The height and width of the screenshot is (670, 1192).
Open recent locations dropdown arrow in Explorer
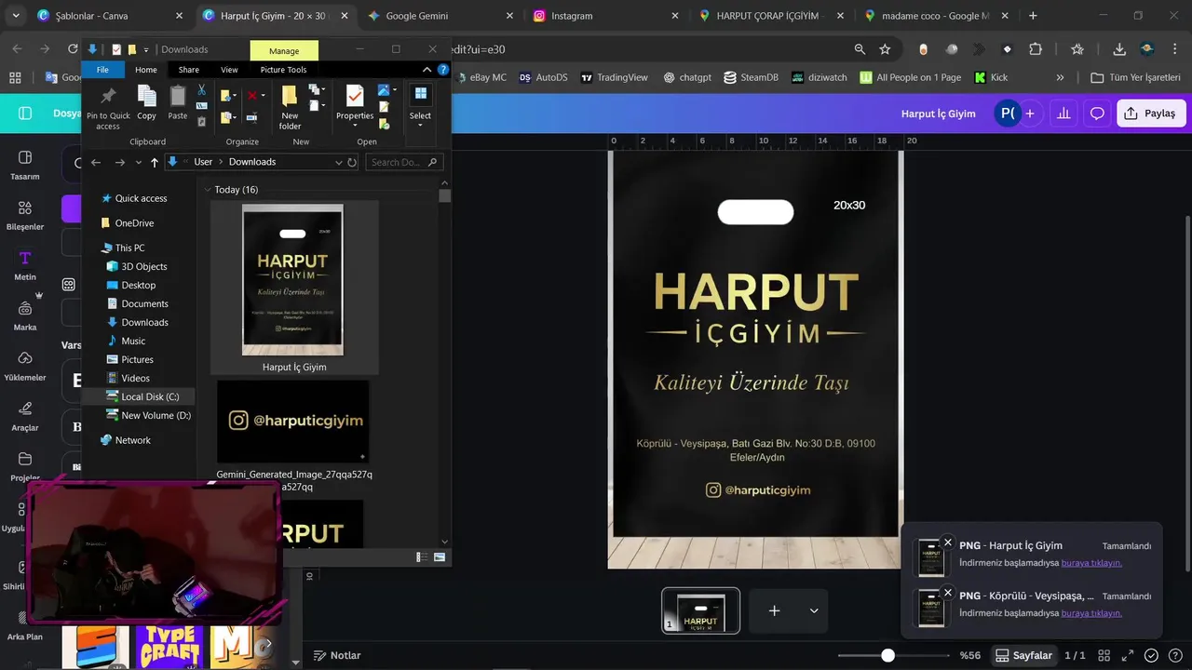pos(139,162)
